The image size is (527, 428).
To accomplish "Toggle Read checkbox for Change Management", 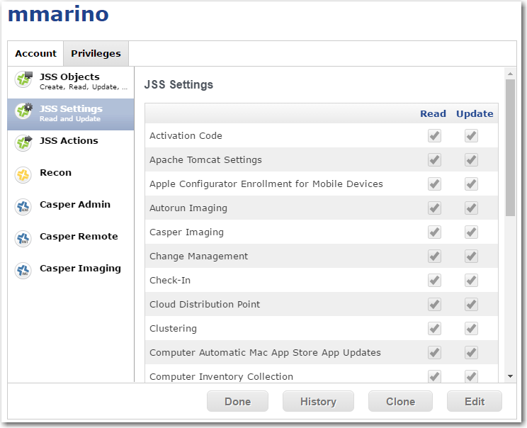I will (x=434, y=257).
